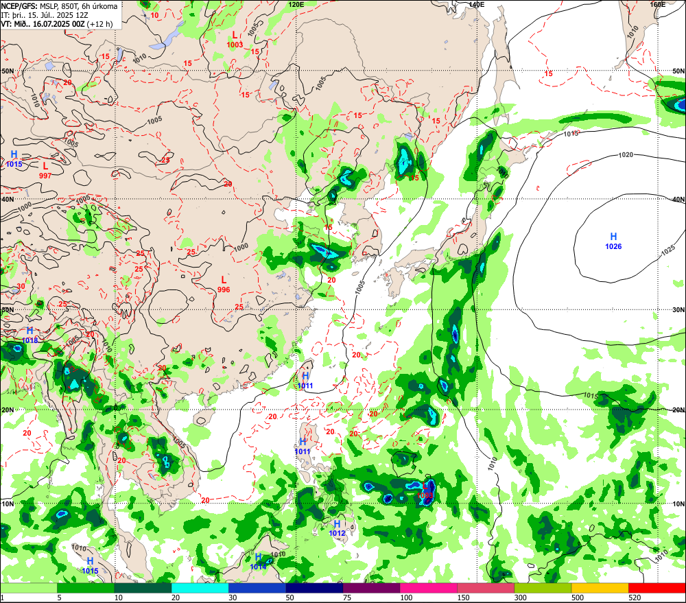Click the 120E longitude label
The image size is (686, 603).
(x=296, y=4)
